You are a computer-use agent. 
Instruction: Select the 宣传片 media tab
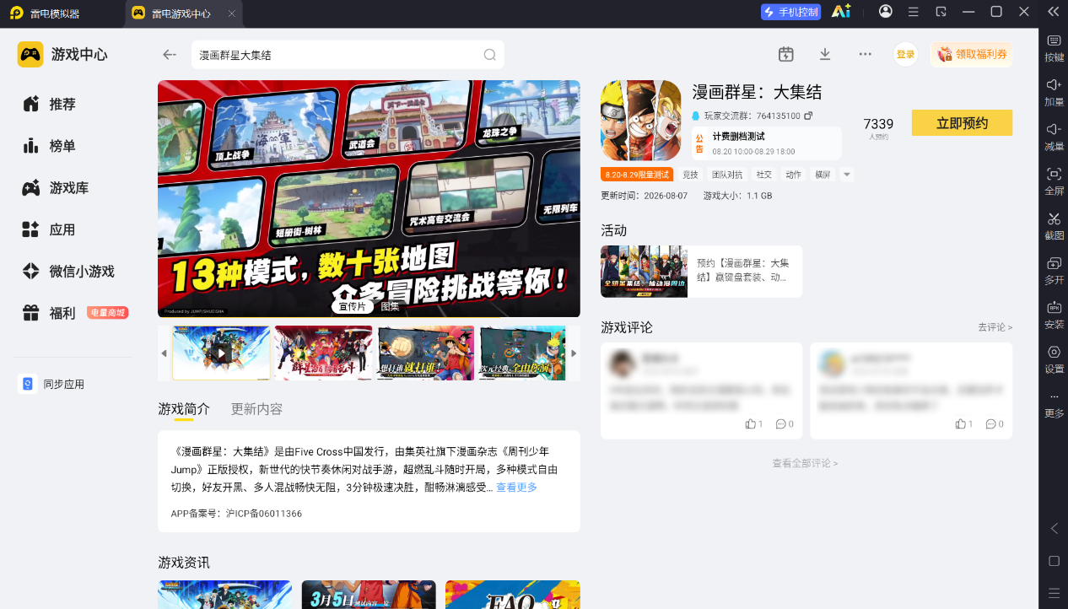point(352,307)
